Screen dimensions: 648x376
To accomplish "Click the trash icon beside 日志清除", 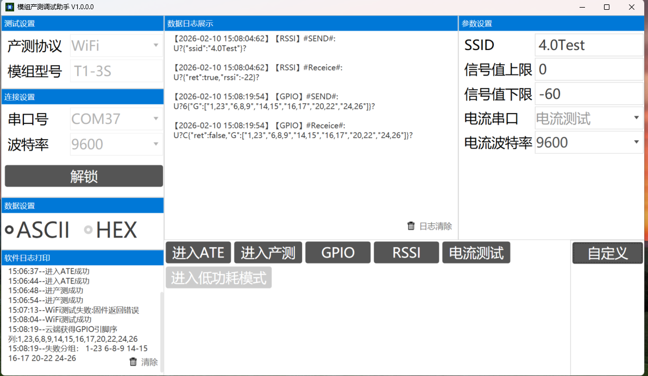I will point(411,225).
